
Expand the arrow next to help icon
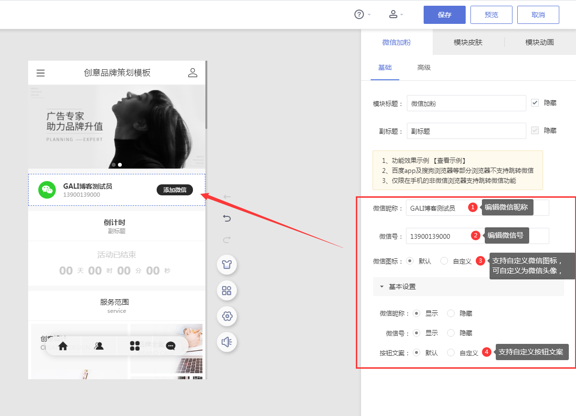(369, 15)
